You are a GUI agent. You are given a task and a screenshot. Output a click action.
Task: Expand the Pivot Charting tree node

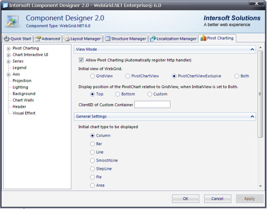[9, 49]
